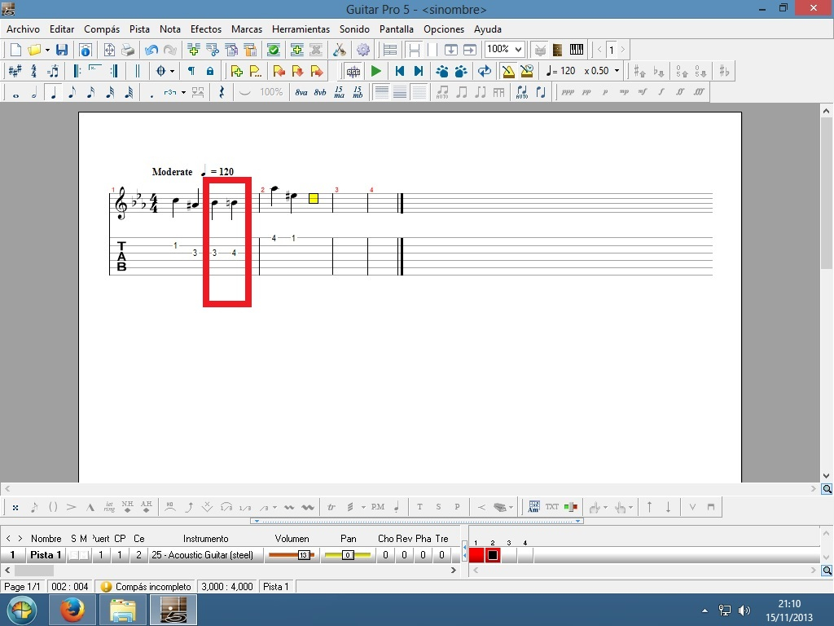
Task: Toggle loop playback icon
Action: pyautogui.click(x=484, y=71)
